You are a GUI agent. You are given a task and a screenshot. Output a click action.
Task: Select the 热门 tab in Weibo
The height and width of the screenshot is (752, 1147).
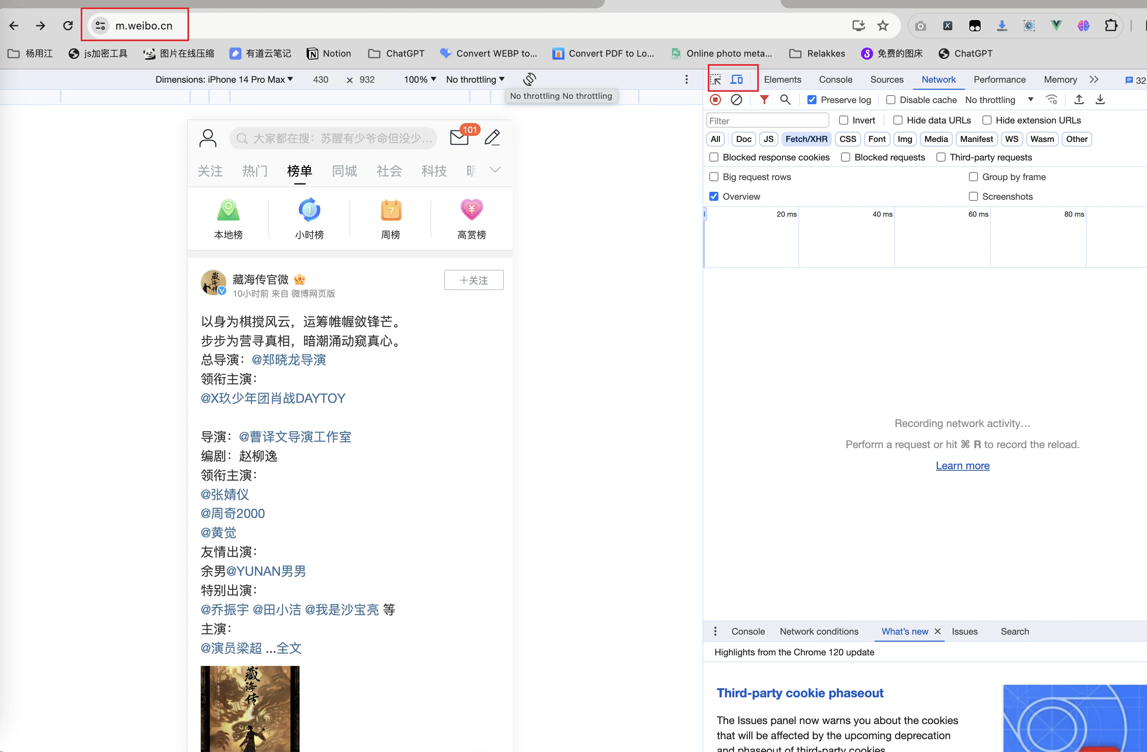pyautogui.click(x=254, y=171)
